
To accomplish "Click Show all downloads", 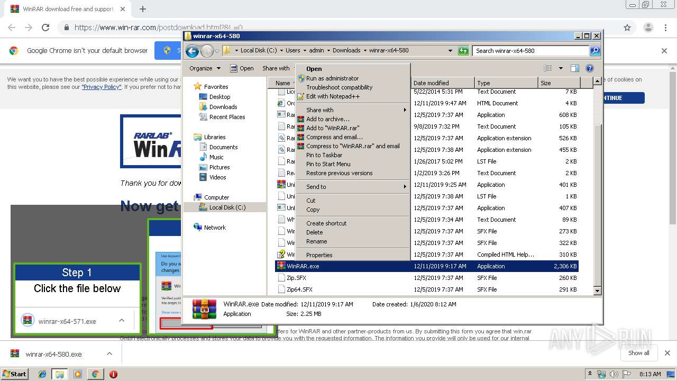I will click(x=638, y=353).
